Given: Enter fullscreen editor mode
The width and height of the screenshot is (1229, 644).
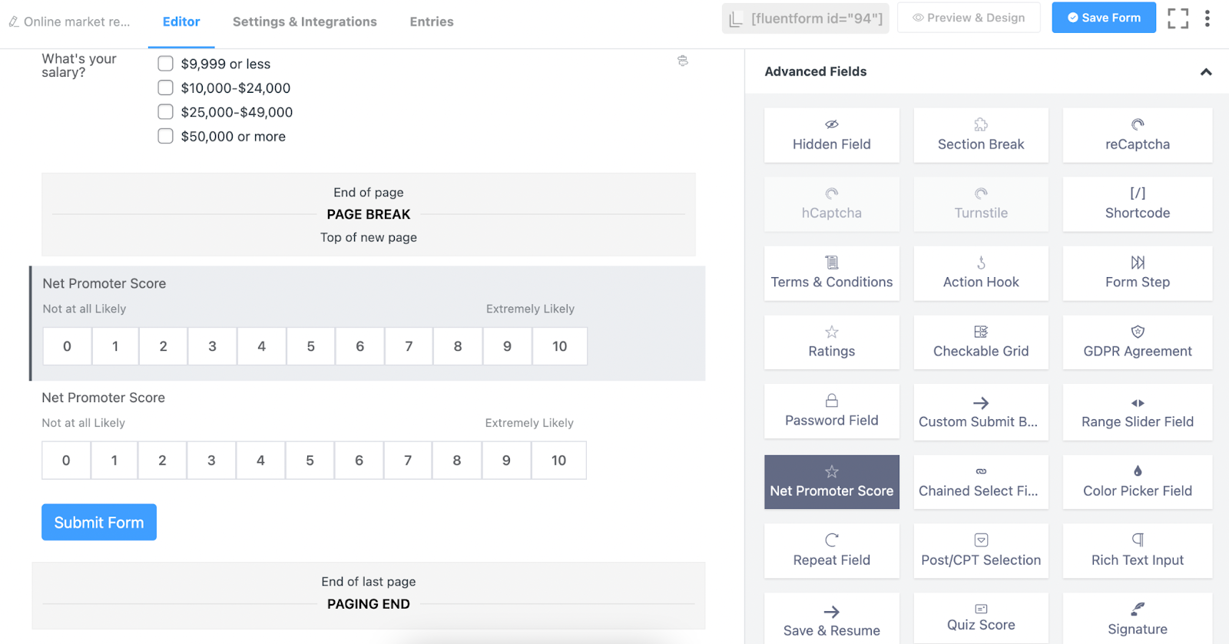Looking at the screenshot, I should tap(1178, 18).
